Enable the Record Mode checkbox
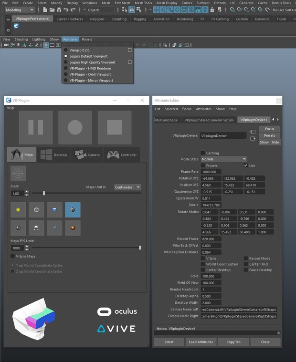This screenshot has height=362, width=296. pyautogui.click(x=246, y=259)
